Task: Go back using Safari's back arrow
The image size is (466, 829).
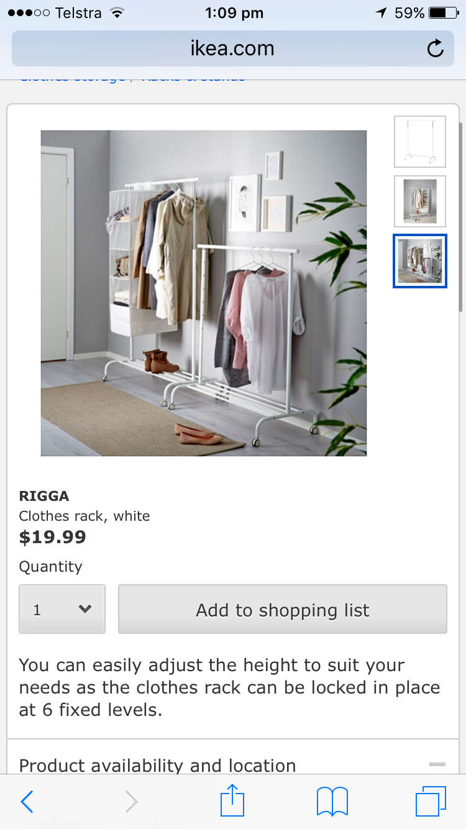Action: tap(27, 802)
